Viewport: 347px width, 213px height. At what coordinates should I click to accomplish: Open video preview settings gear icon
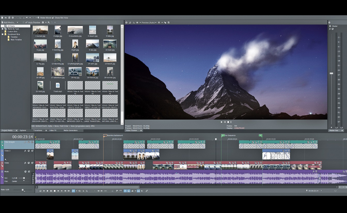(x=127, y=22)
